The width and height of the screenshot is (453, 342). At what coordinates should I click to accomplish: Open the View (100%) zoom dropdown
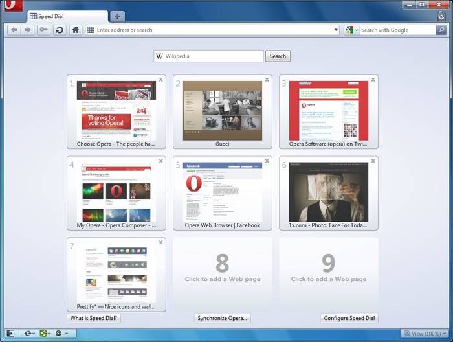(424, 334)
